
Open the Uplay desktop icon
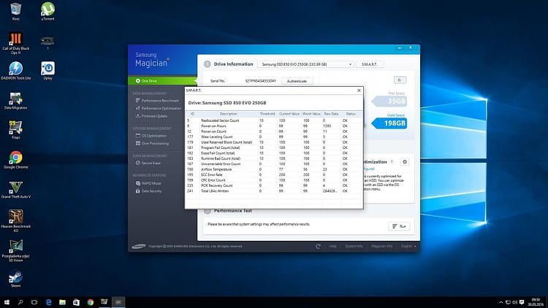coord(47,71)
